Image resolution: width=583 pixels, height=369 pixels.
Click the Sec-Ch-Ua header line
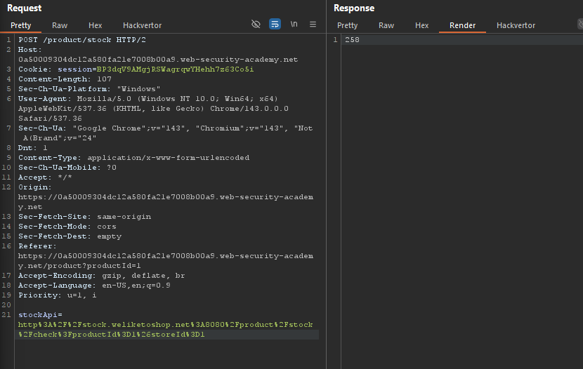point(166,128)
